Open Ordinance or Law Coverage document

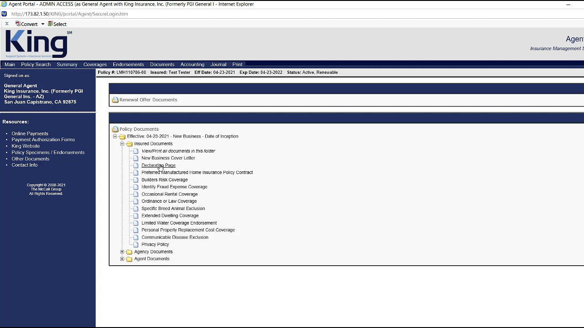click(169, 201)
